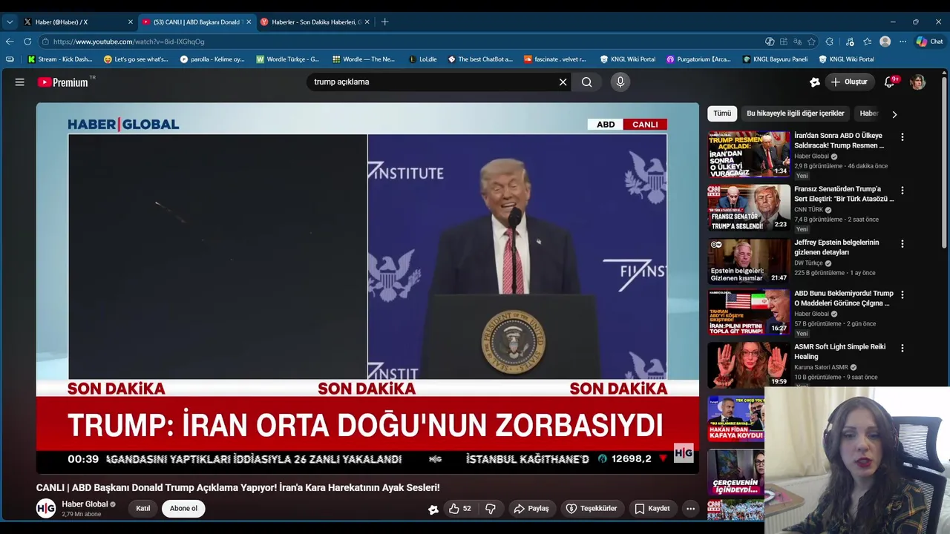Click the Teşekkürler button
Screen dimensions: 950x534
click(x=592, y=509)
